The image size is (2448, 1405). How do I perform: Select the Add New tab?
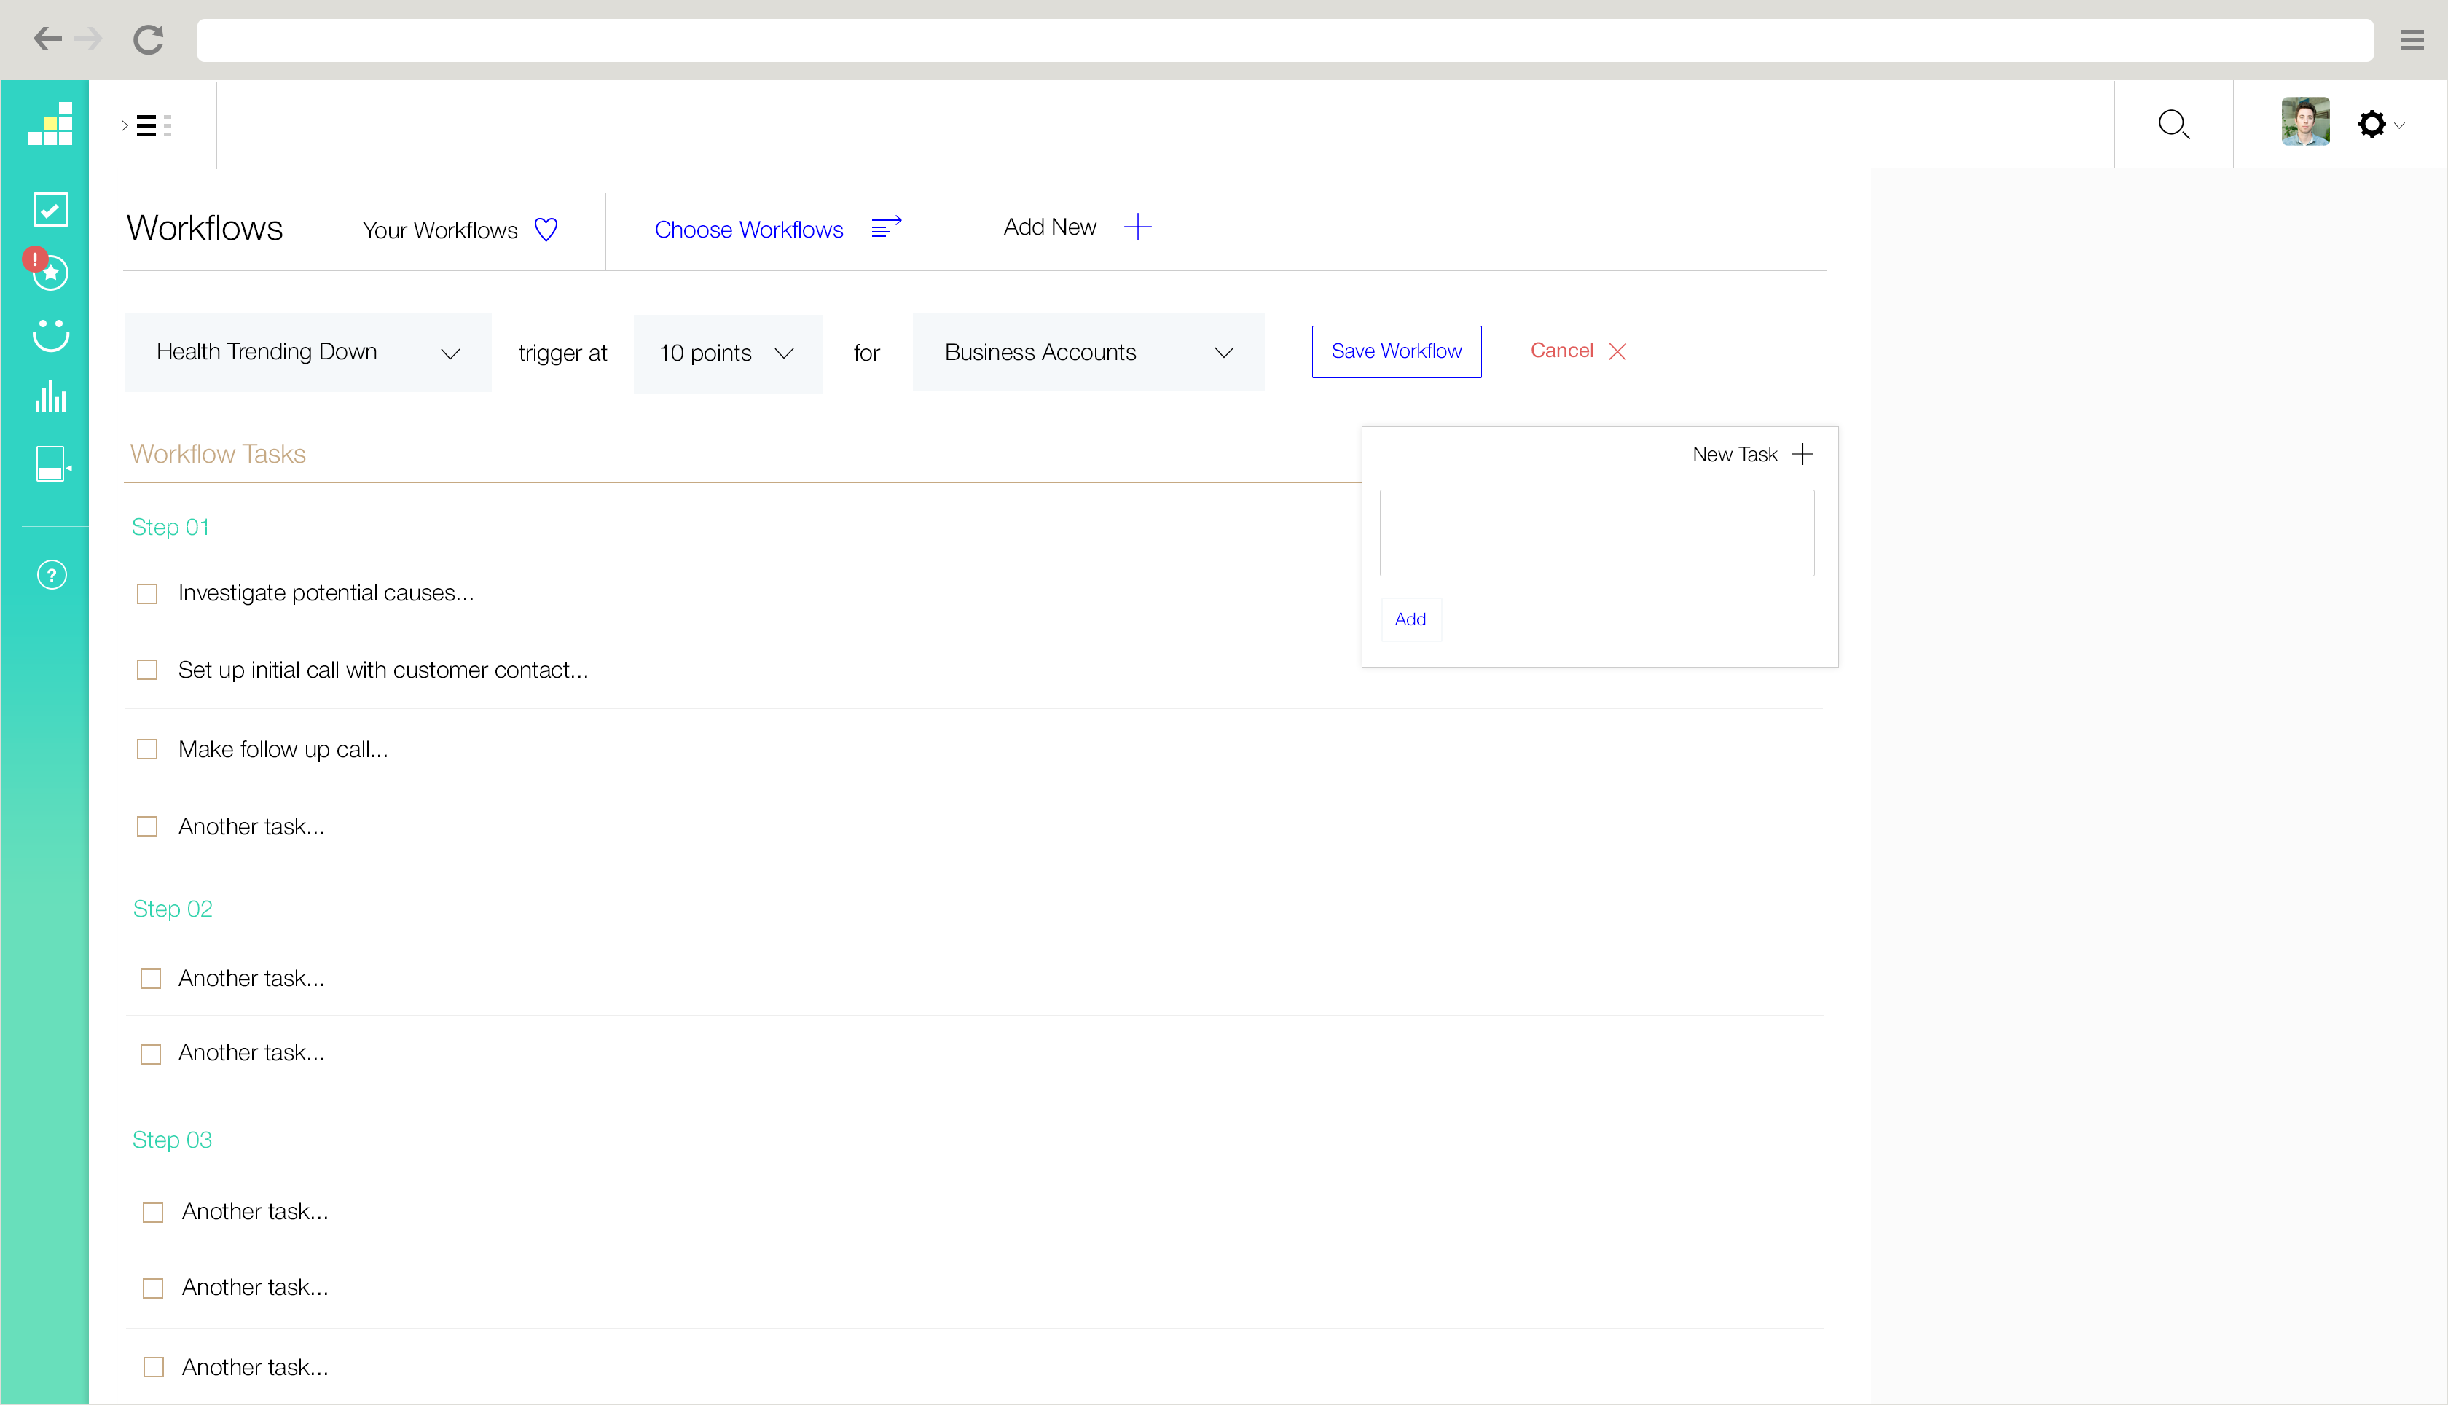1078,227
